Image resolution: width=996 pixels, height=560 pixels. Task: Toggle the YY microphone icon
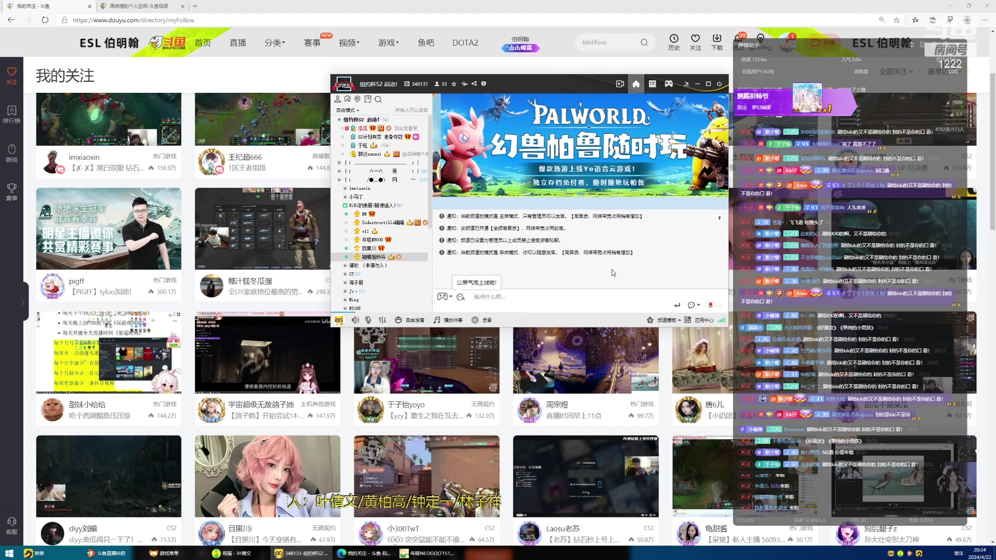point(368,320)
